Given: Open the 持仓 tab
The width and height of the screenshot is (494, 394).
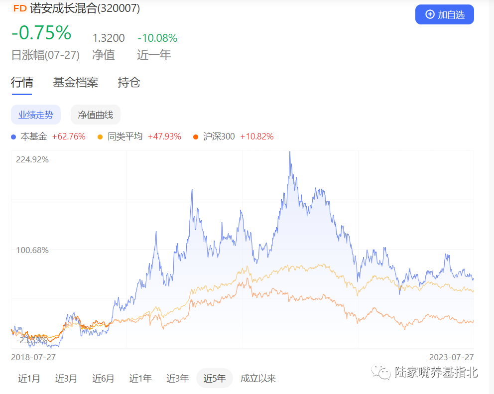Looking at the screenshot, I should tap(129, 82).
